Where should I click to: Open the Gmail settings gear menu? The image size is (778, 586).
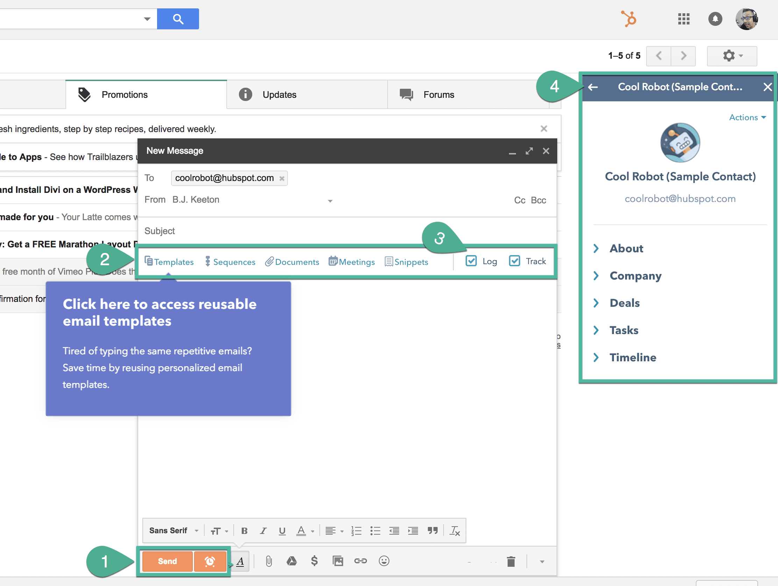coord(732,56)
